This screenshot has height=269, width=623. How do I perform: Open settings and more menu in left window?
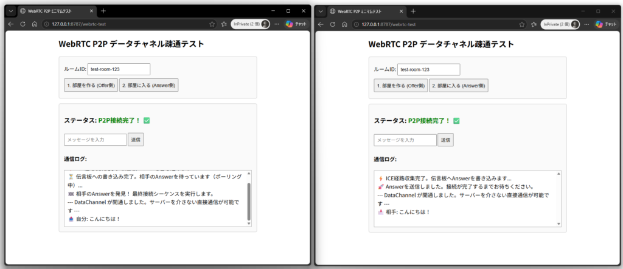[x=277, y=24]
